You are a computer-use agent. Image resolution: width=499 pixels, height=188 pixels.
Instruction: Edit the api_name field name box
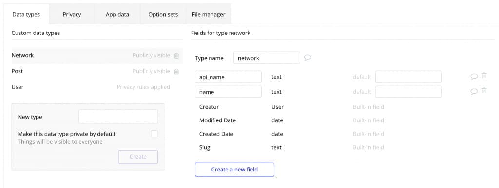(228, 77)
